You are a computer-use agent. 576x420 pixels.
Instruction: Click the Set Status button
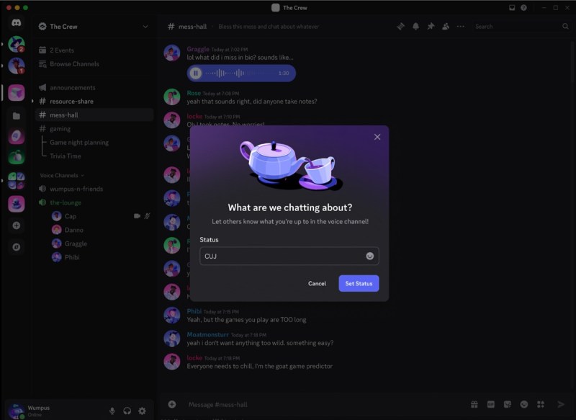(x=359, y=283)
